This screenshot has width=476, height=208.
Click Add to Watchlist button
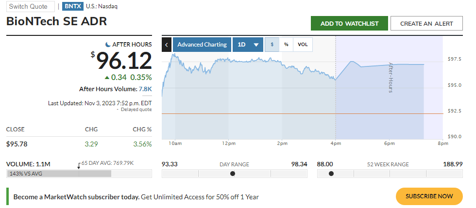349,23
